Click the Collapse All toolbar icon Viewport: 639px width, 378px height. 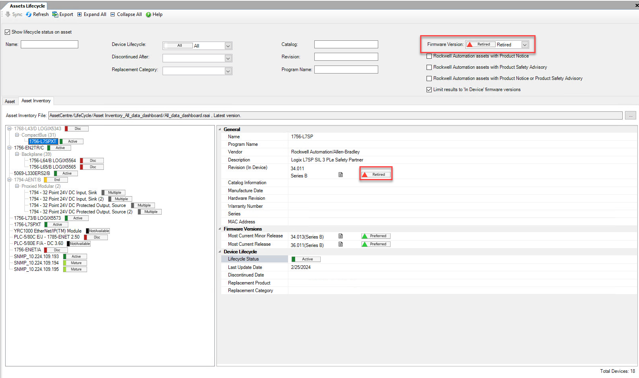pos(113,14)
